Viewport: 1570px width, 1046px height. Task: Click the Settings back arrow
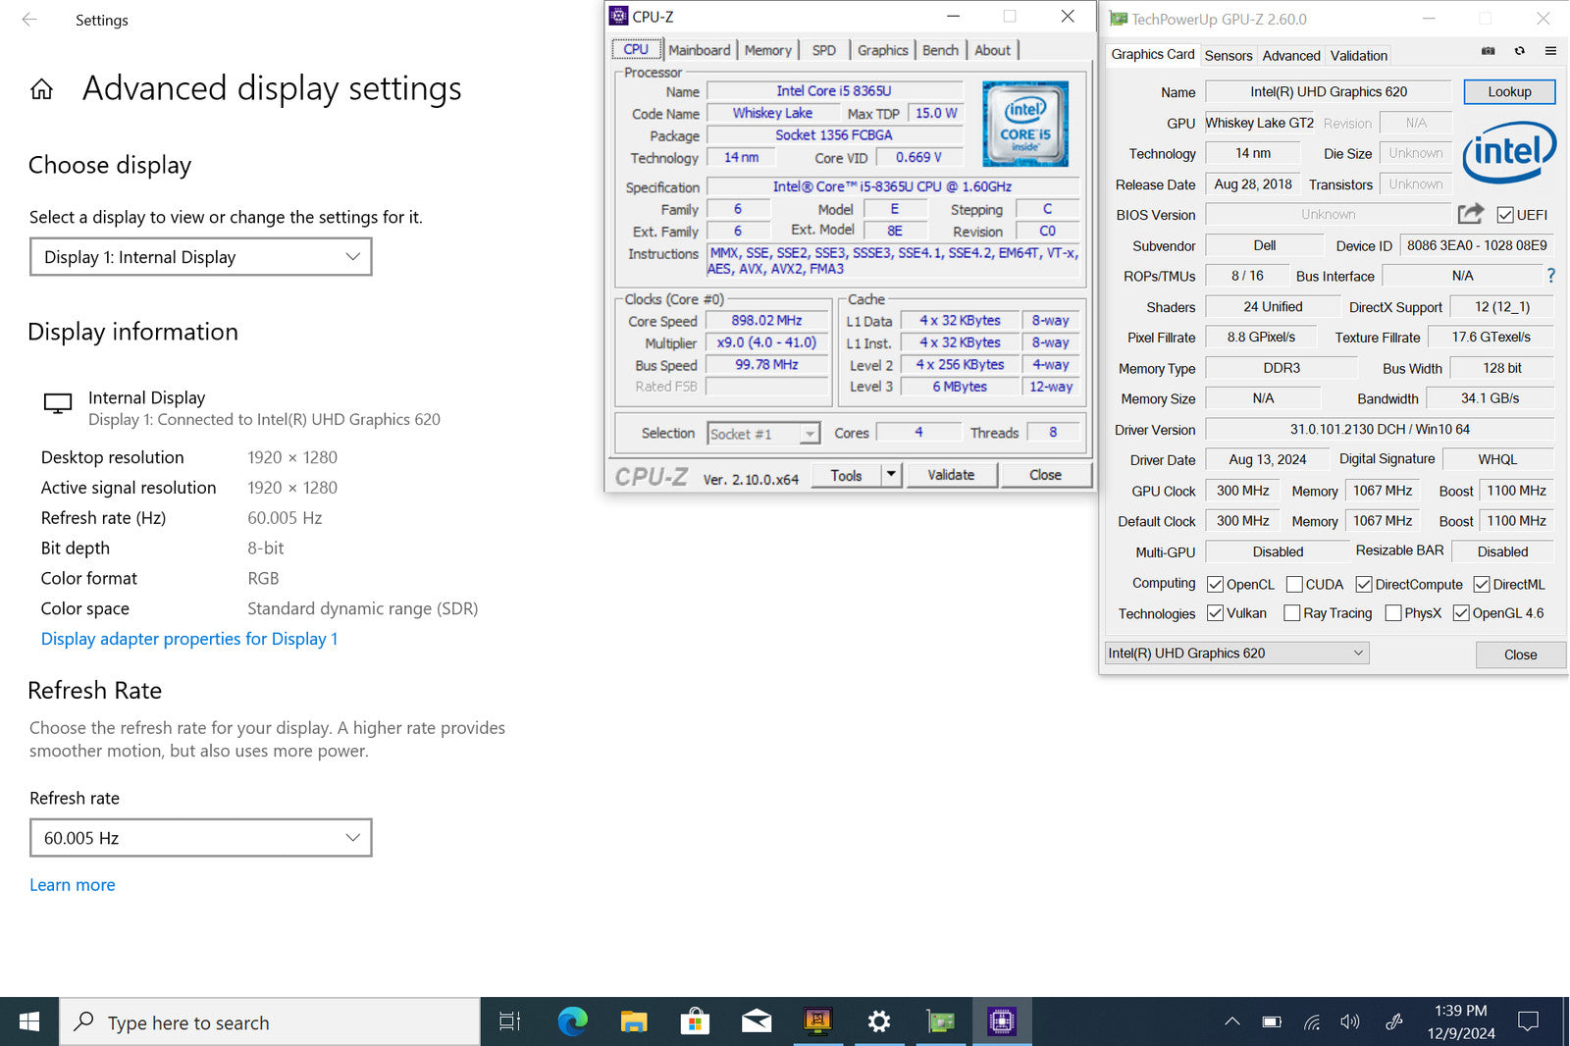click(x=29, y=20)
